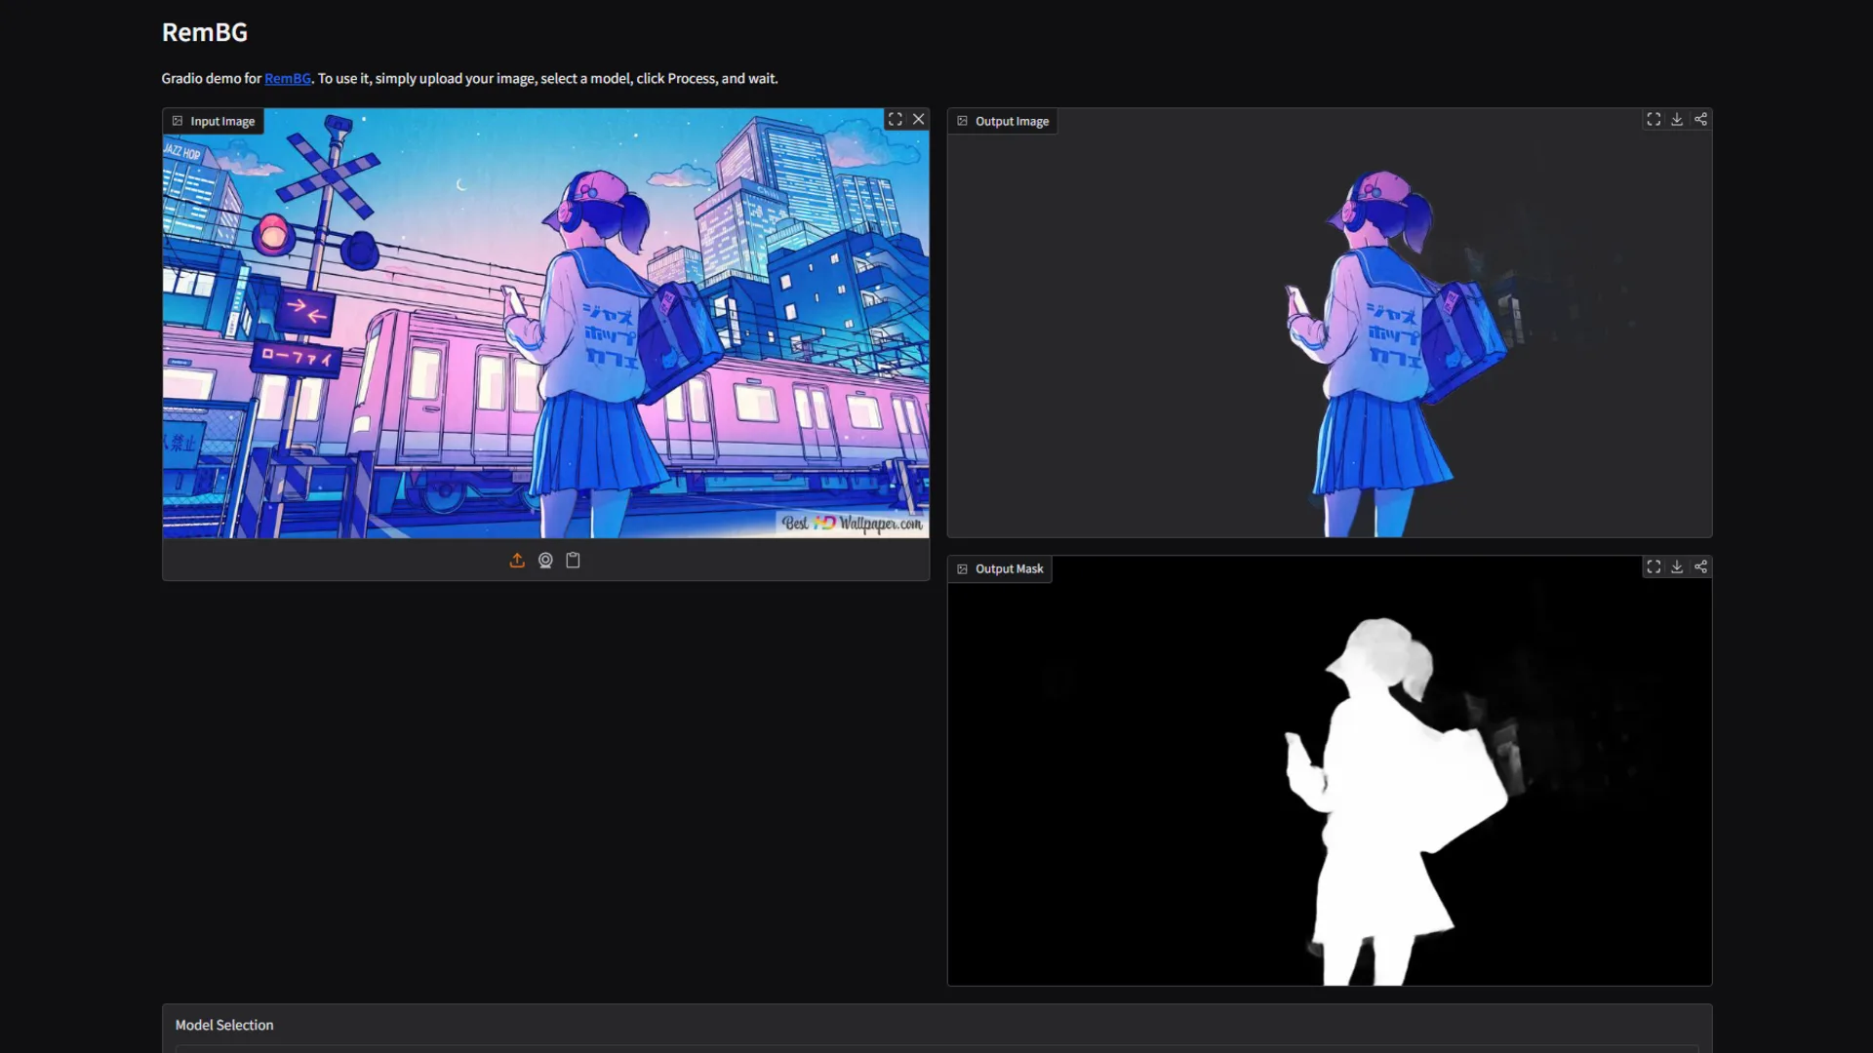Screen dimensions: 1873x1053
Task: Click the Output Image cutout preview
Action: coord(1330,323)
